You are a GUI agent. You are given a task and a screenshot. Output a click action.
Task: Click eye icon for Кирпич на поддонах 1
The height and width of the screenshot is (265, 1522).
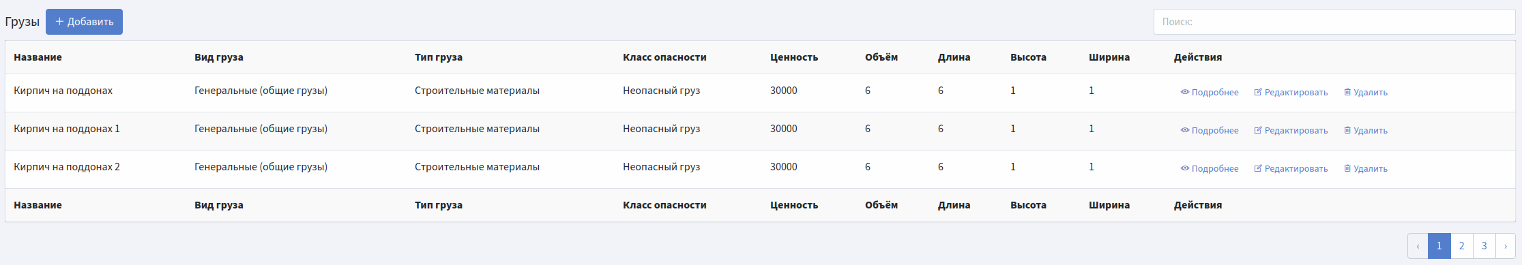coord(1185,130)
